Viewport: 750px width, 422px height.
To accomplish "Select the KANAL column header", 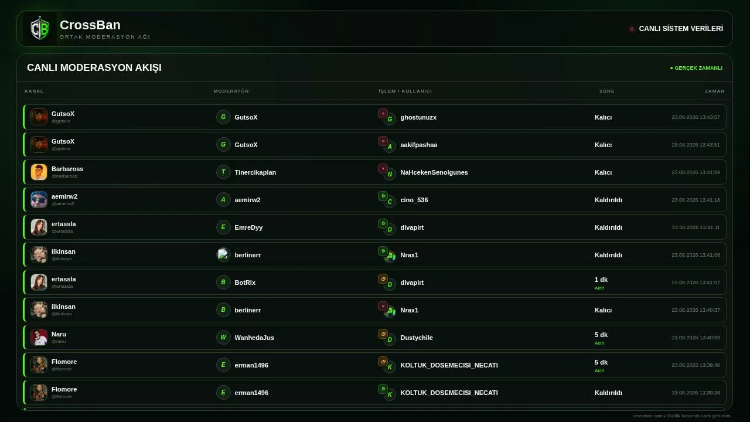I will (34, 91).
